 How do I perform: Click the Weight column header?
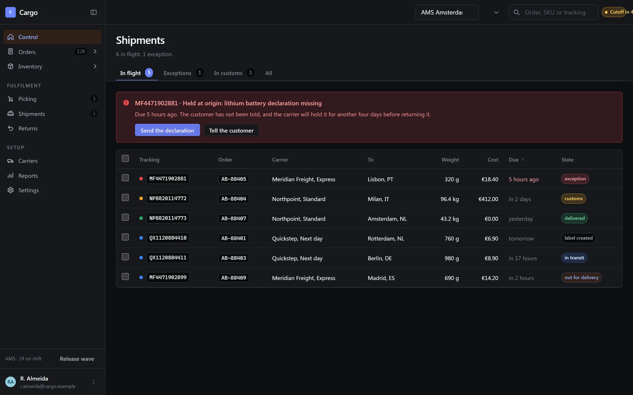[x=450, y=159]
